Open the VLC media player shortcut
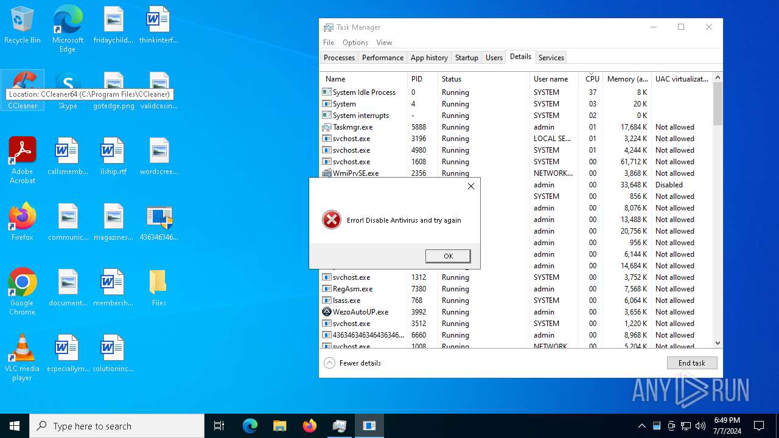The height and width of the screenshot is (438, 779). pyautogui.click(x=23, y=357)
